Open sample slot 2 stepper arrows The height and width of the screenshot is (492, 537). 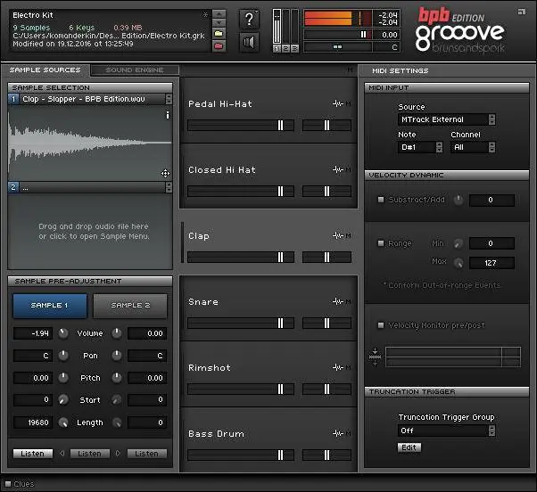coord(169,187)
